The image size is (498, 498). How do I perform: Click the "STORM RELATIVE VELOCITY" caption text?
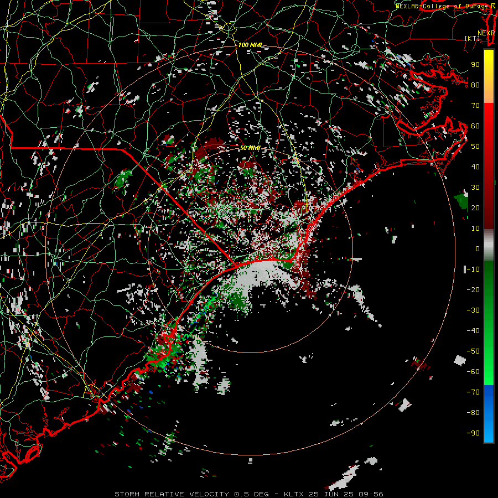pyautogui.click(x=172, y=494)
